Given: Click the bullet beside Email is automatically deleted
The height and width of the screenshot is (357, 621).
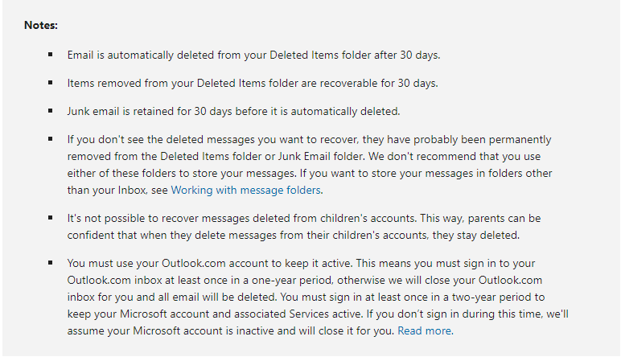Looking at the screenshot, I should pos(51,54).
